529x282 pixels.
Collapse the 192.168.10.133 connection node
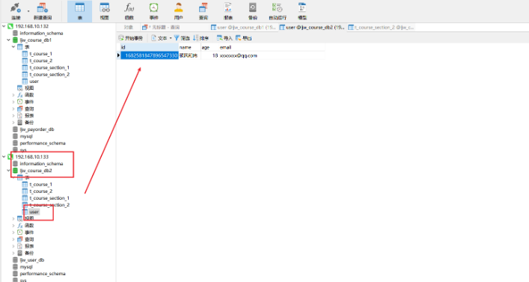(x=4, y=156)
